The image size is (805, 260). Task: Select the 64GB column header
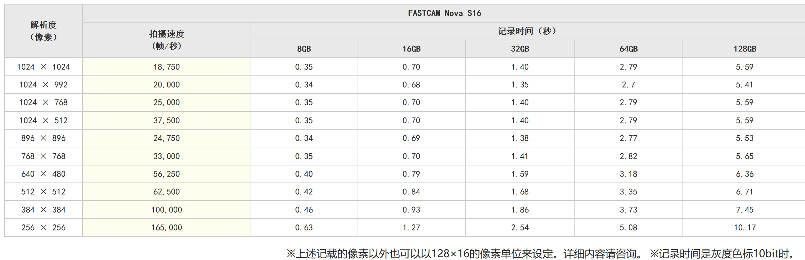click(x=629, y=49)
